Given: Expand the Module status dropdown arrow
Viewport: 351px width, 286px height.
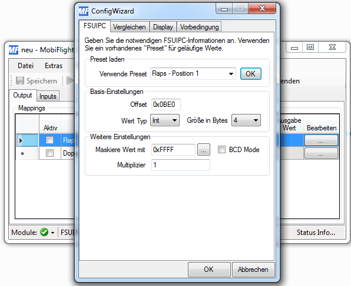Looking at the screenshot, I should click(x=52, y=233).
